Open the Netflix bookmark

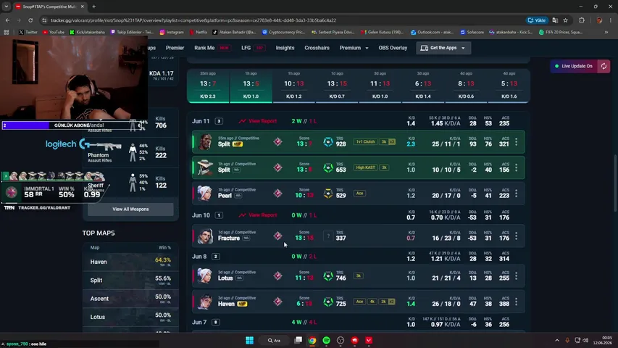(199, 32)
